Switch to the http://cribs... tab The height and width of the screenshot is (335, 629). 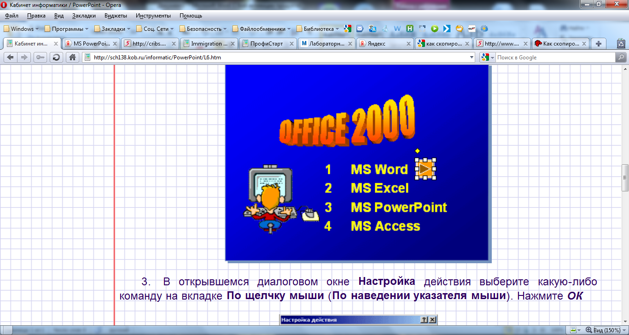click(x=150, y=44)
